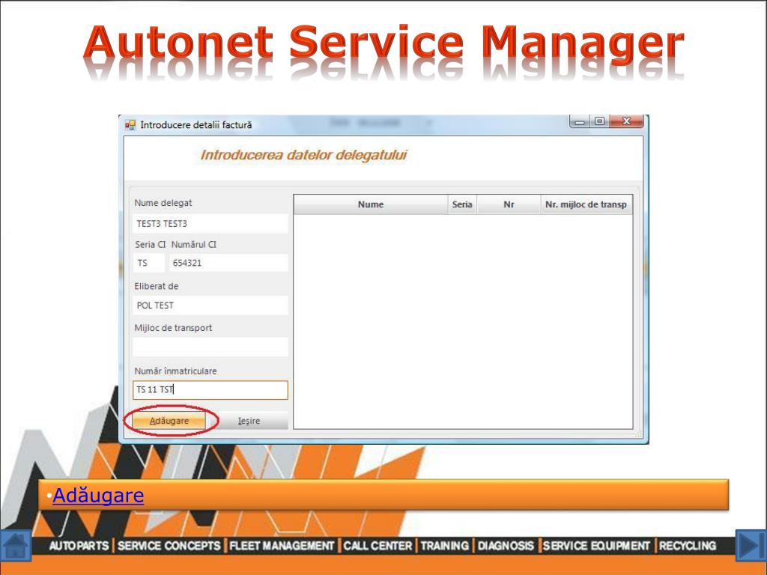Screen dimensions: 767x575
Task: Click the empty Mijloc de transport field
Action: click(x=210, y=347)
